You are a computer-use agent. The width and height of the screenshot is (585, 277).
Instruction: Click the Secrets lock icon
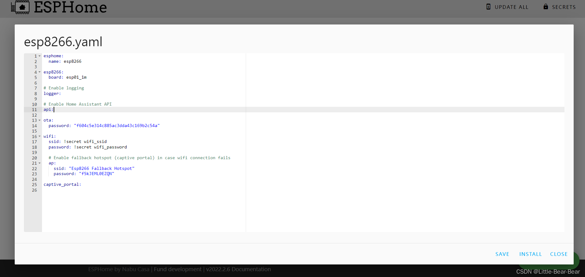click(546, 6)
